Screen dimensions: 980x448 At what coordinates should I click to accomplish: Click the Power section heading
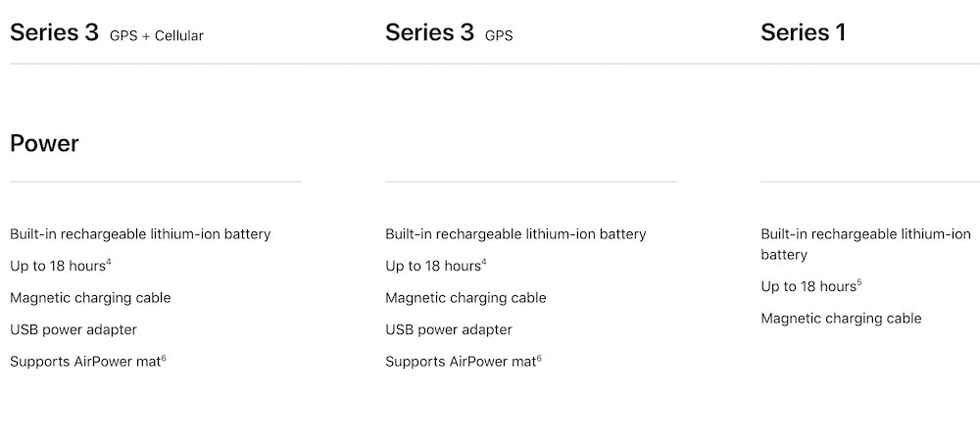tap(44, 144)
